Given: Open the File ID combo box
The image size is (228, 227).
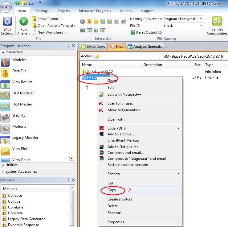Looking at the screenshot, I should pyautogui.click(x=183, y=26).
